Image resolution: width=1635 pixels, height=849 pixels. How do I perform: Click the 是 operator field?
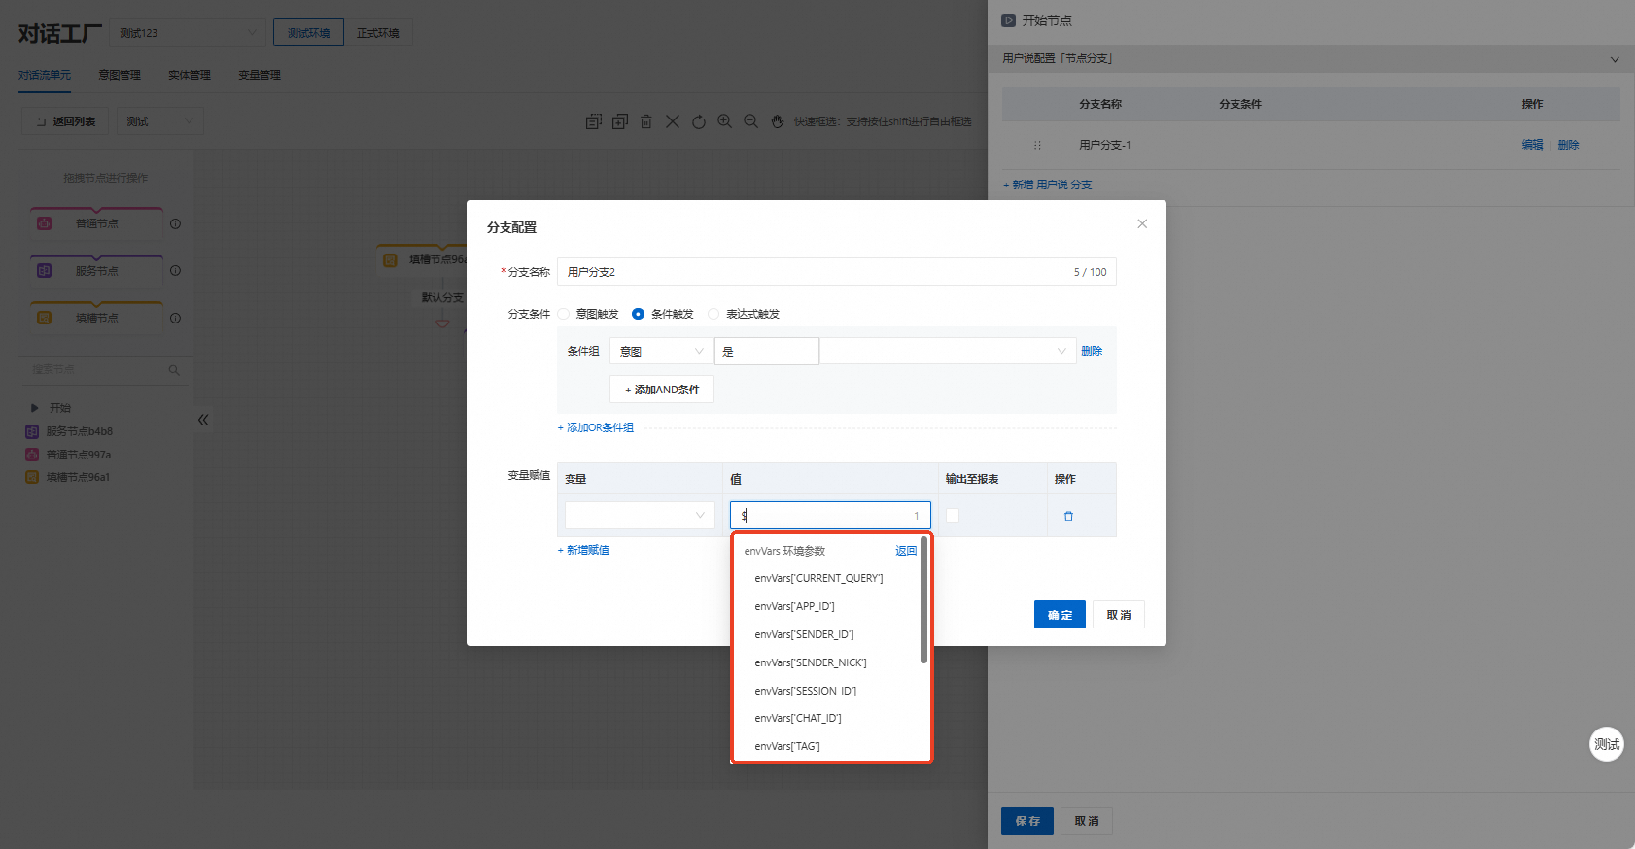click(767, 351)
